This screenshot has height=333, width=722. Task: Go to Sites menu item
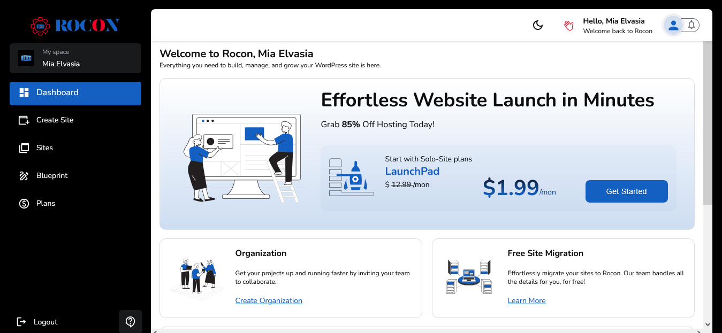point(75,148)
